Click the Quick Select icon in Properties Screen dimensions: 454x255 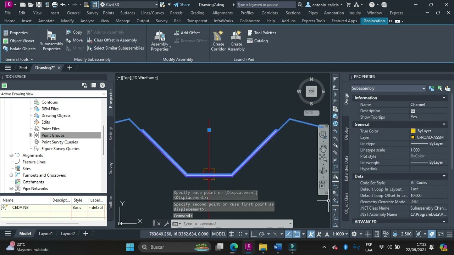[x=448, y=88]
